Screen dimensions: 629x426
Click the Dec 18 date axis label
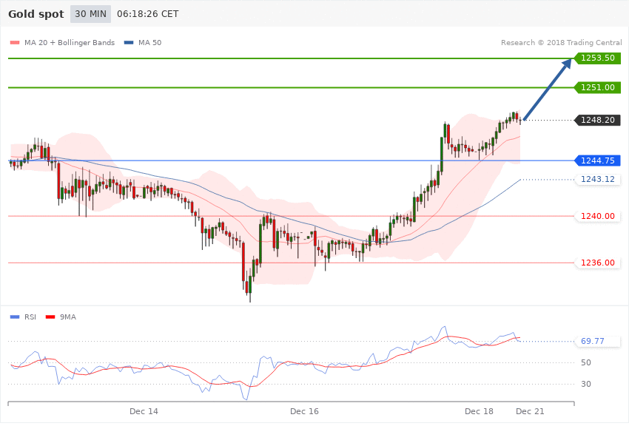(x=479, y=411)
